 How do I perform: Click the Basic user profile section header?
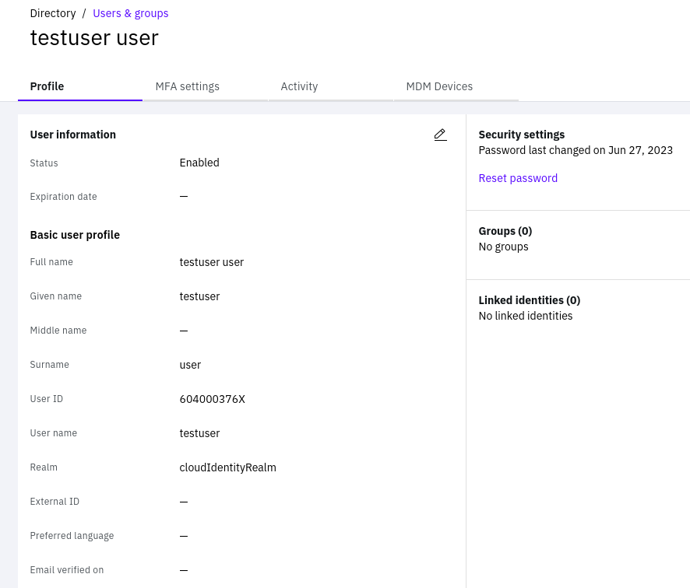(x=75, y=235)
